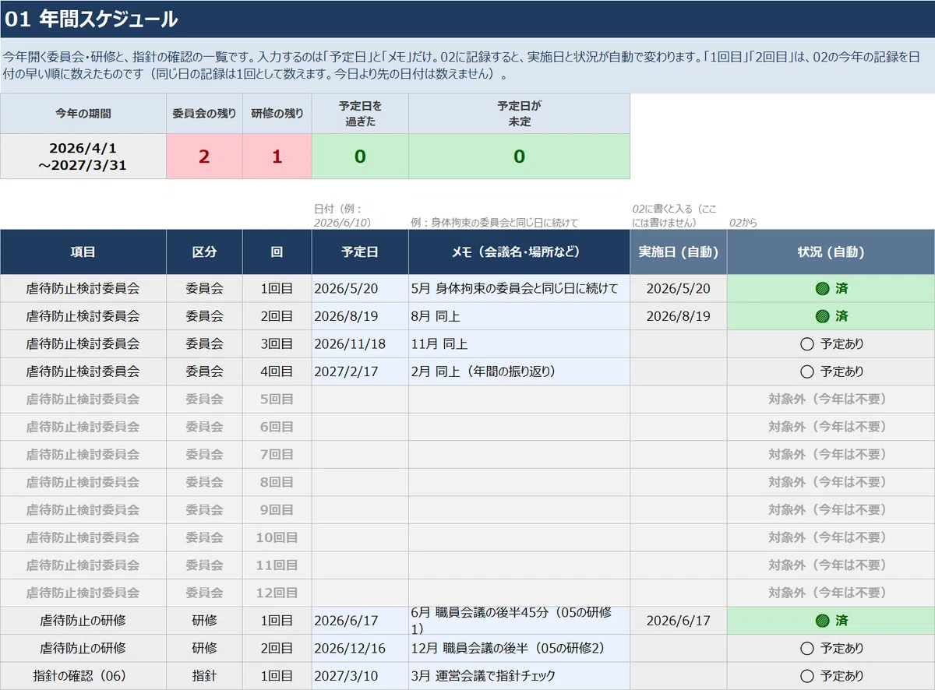Viewport: 935px width, 690px height.
Task: Click the 区分 column header
Action: [x=204, y=252]
